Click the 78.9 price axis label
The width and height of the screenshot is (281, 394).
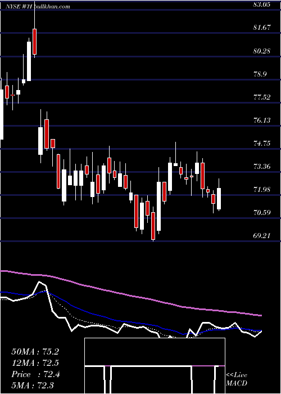[260, 74]
